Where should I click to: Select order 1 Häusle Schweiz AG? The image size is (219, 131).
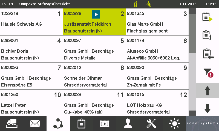31,22
